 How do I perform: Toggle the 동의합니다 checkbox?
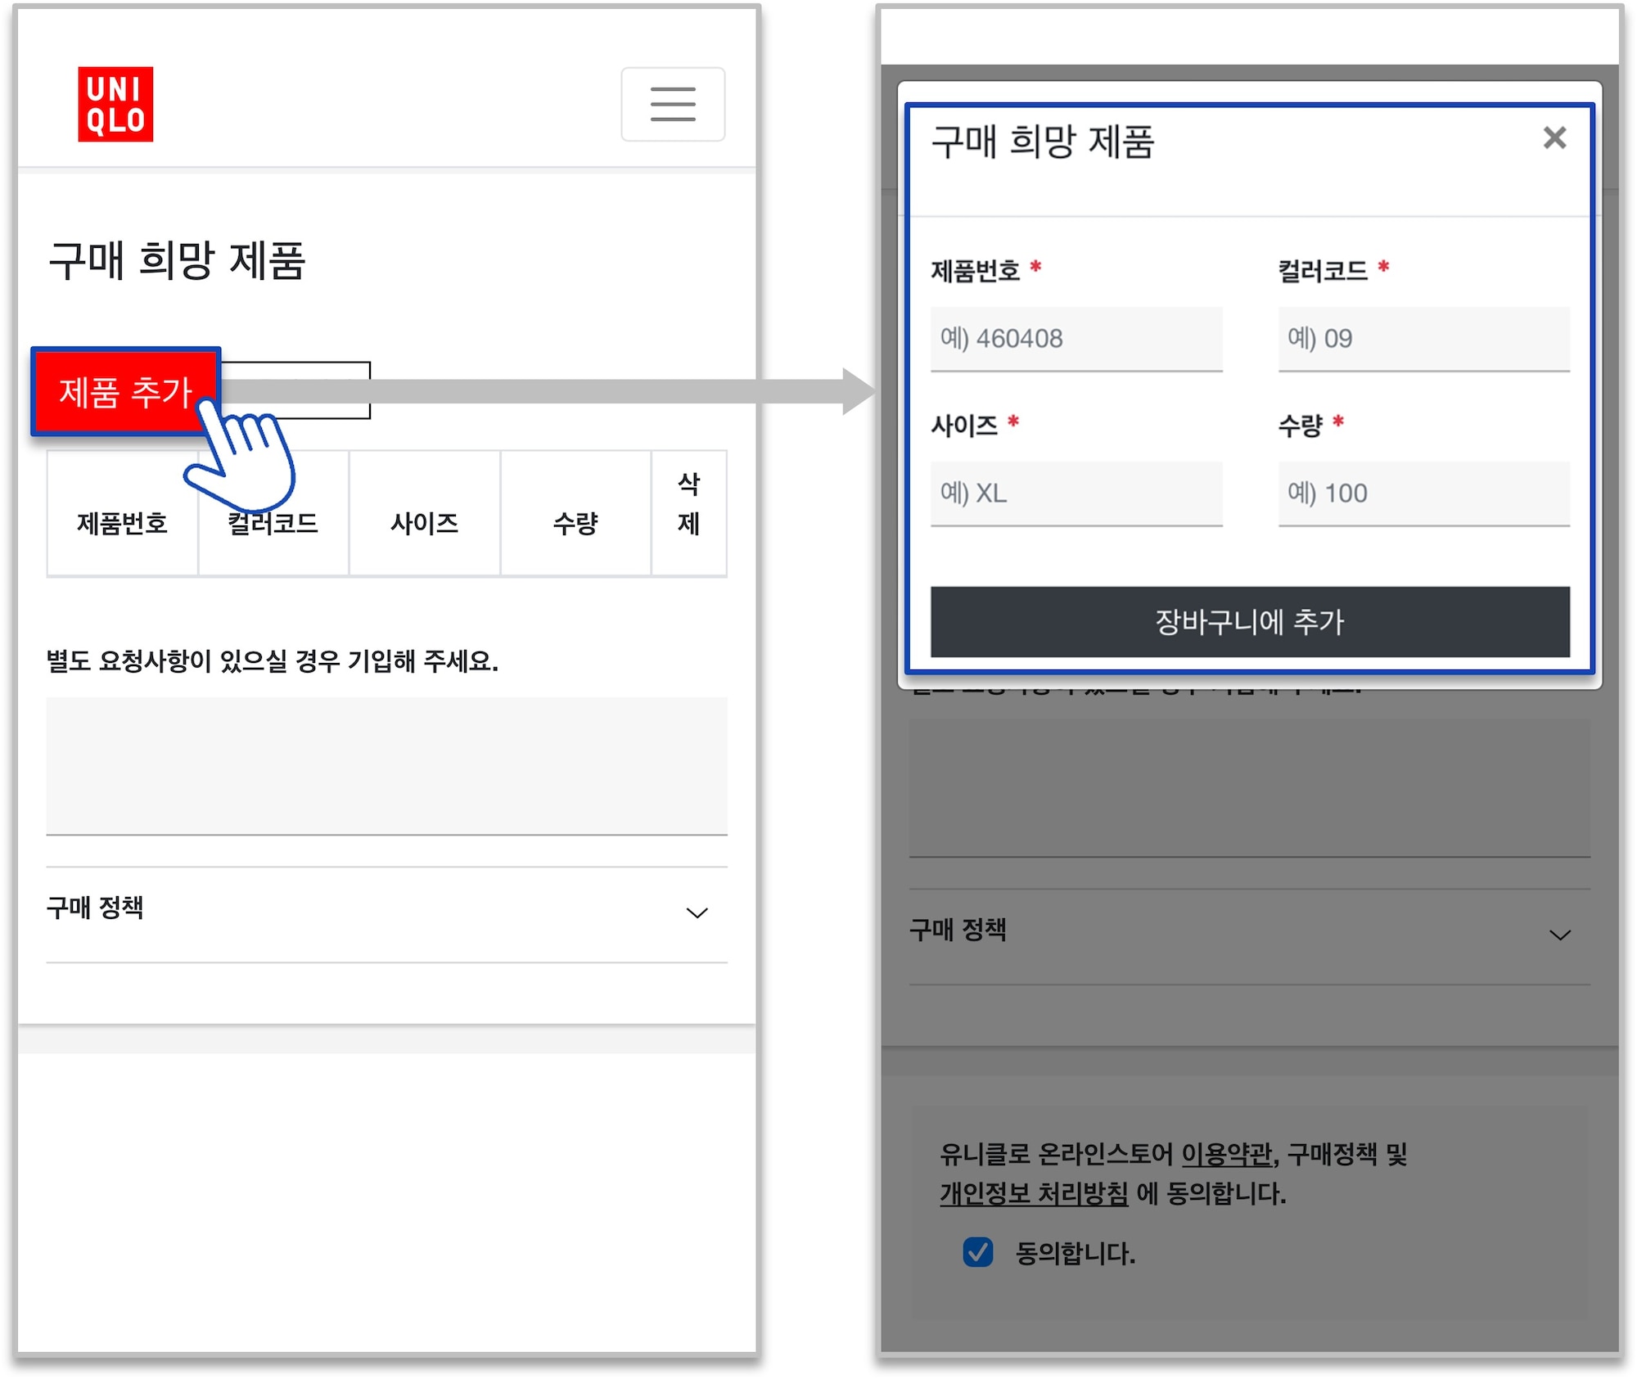[978, 1252]
